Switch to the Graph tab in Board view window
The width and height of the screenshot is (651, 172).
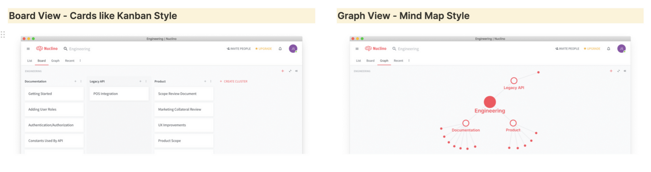pos(55,61)
